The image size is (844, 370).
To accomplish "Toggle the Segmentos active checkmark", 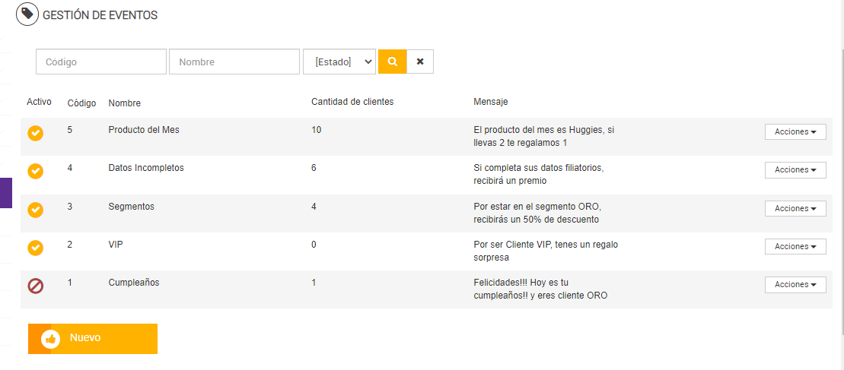I will 36,209.
